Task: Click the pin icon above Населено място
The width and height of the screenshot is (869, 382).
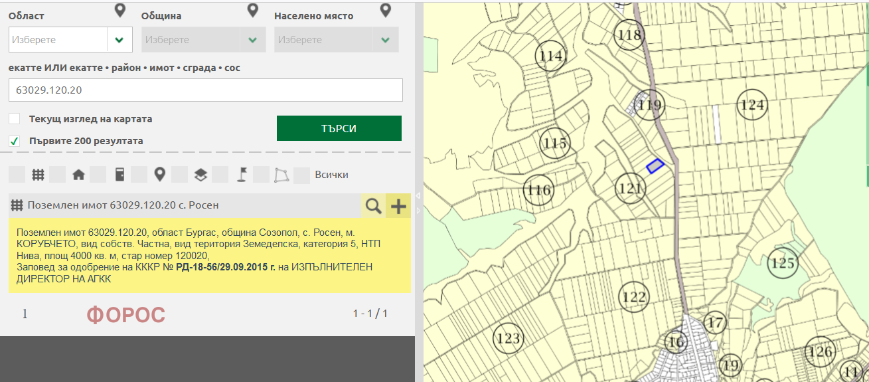Action: pyautogui.click(x=386, y=11)
